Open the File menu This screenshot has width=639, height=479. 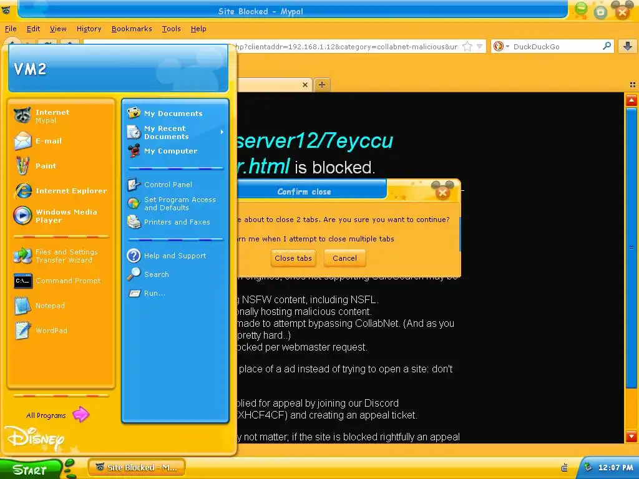tap(11, 29)
